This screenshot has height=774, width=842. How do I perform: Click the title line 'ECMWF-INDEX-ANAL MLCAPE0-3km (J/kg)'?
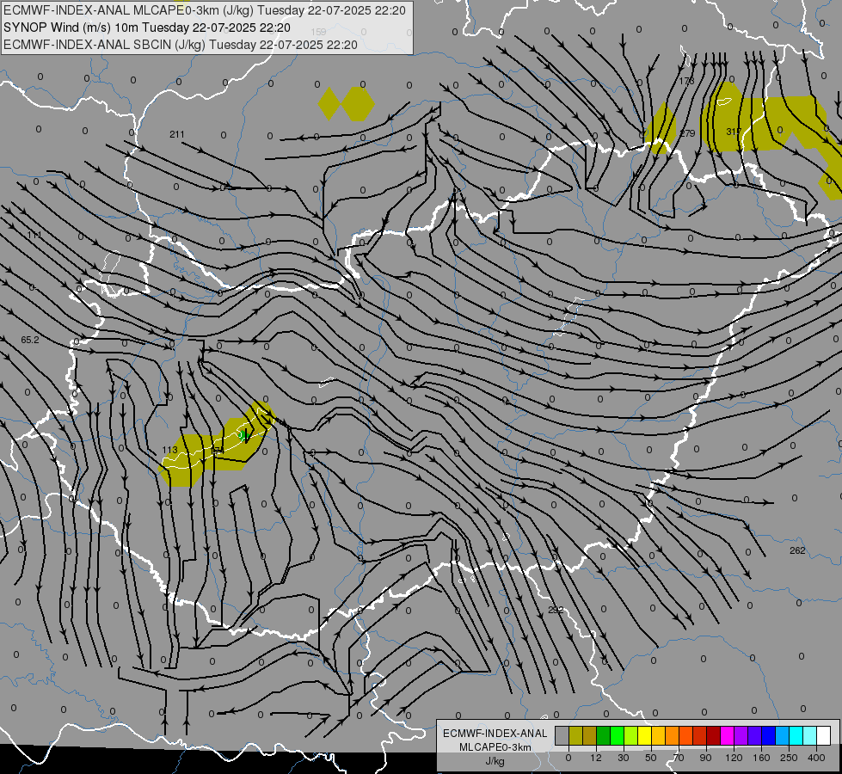pyautogui.click(x=128, y=10)
